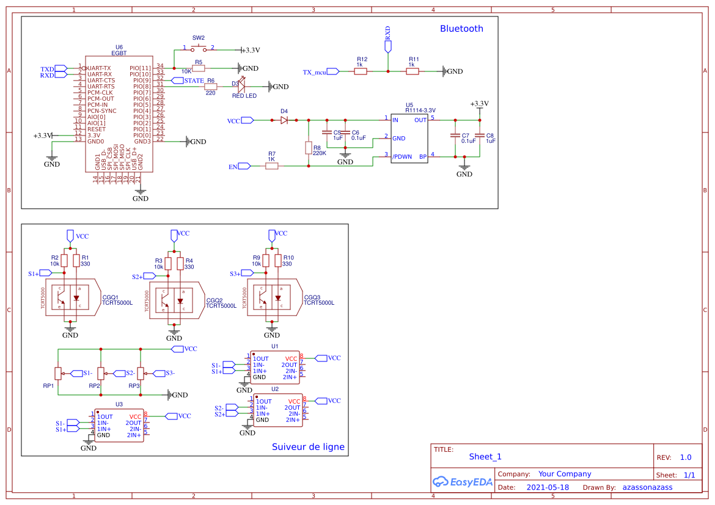Image resolution: width=715 pixels, height=505 pixels.
Task: Click capacitor C7 0.1uF
Action: pyautogui.click(x=455, y=134)
